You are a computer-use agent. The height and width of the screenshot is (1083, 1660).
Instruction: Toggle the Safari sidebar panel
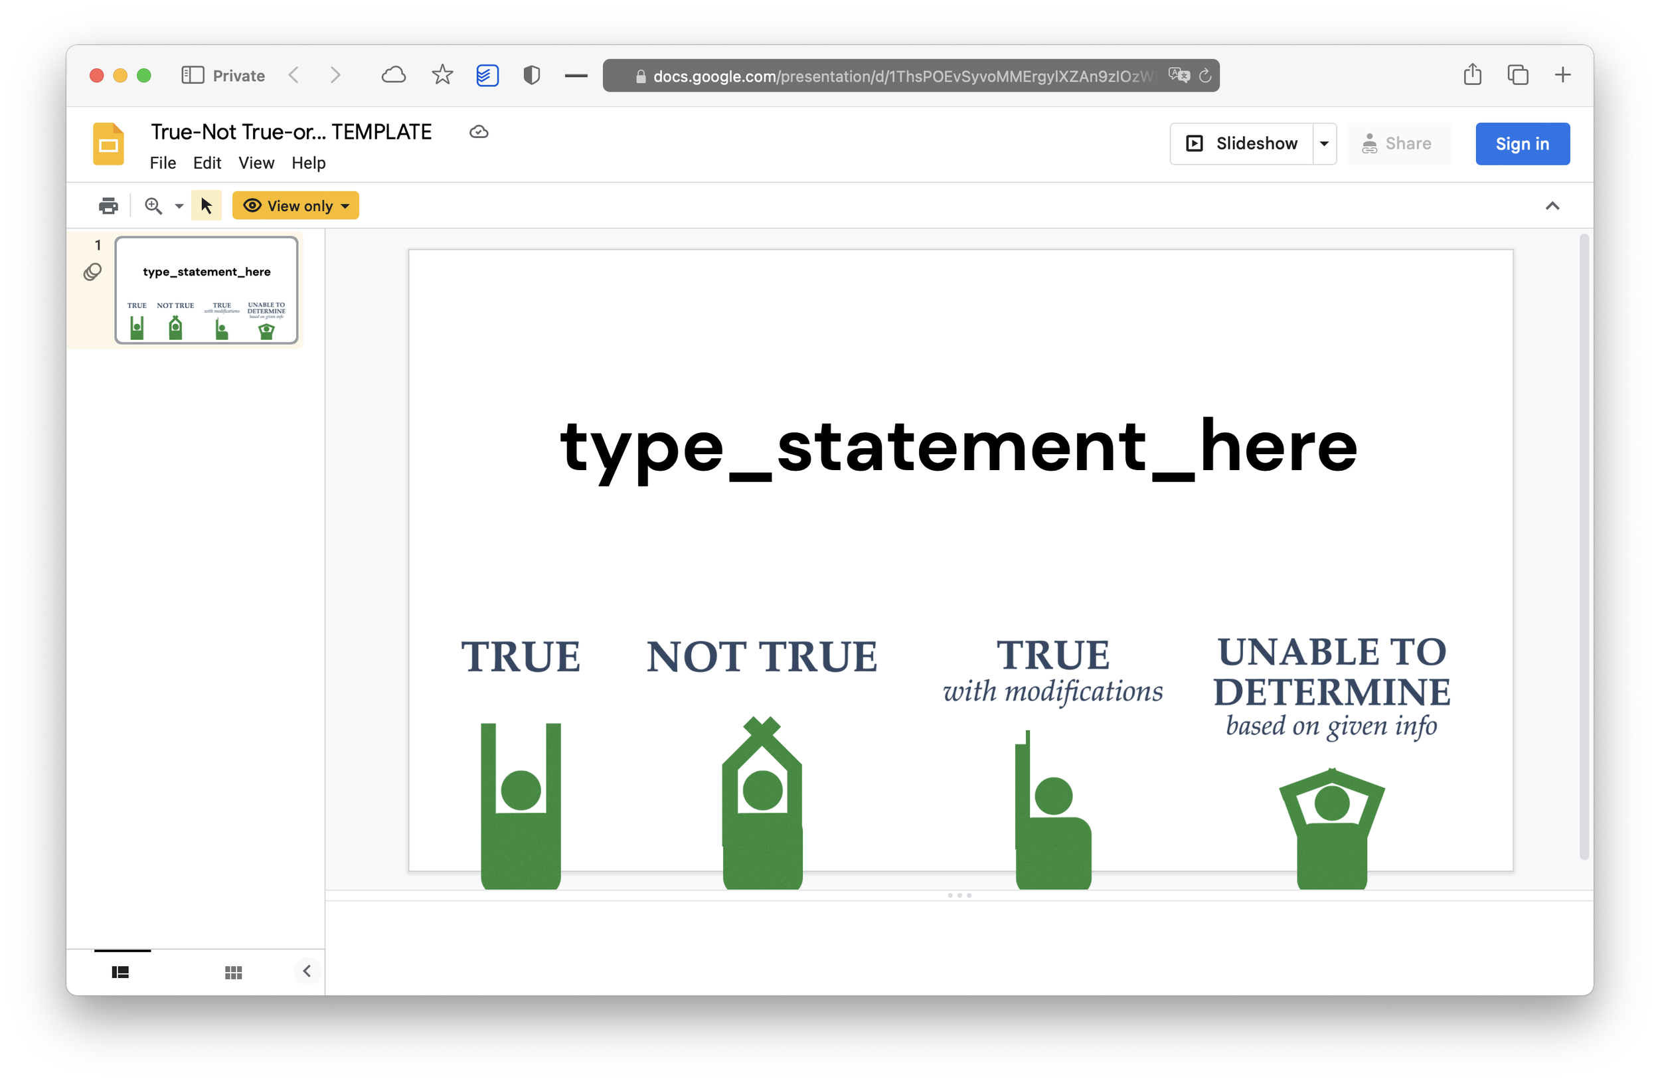click(192, 74)
